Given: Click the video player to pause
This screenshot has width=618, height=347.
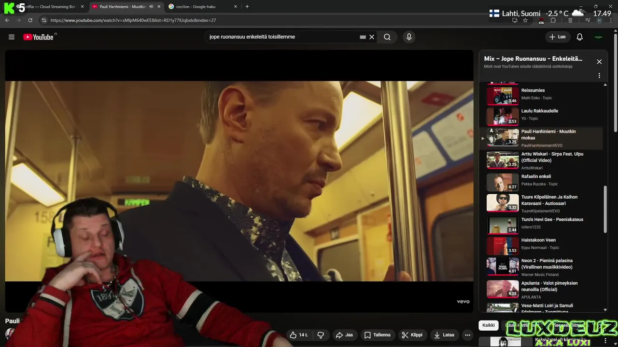Looking at the screenshot, I should coord(239,181).
